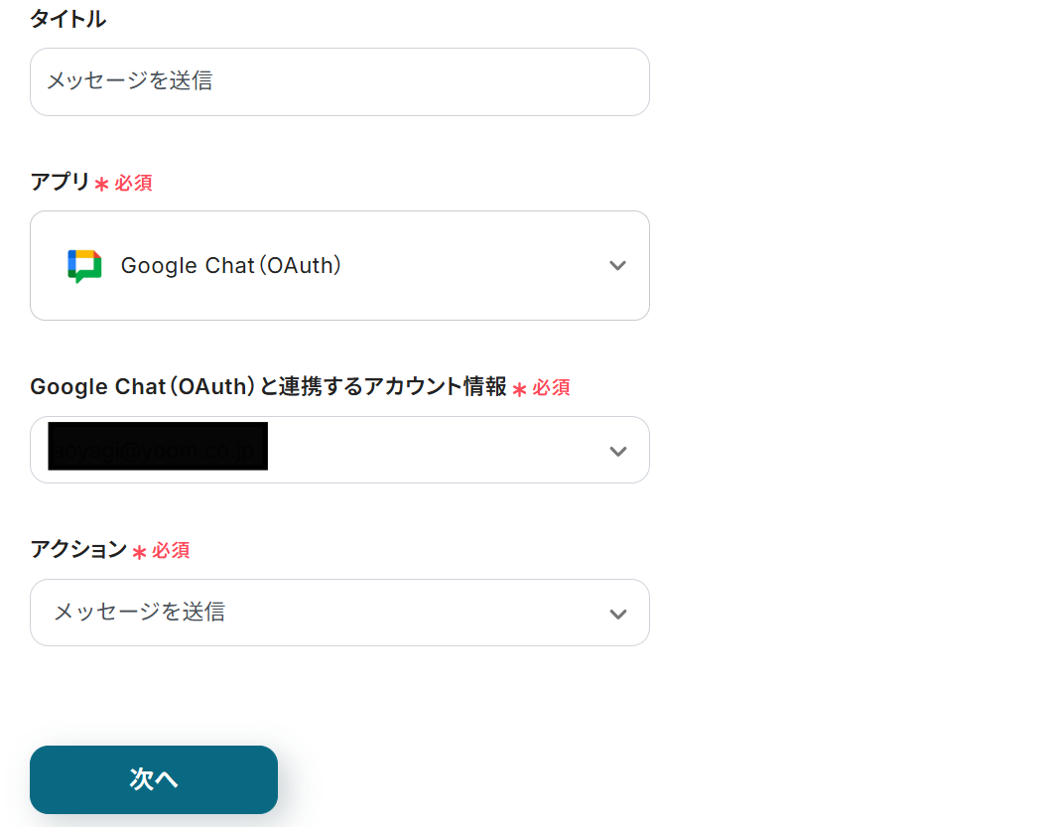Expand the アプリ dropdown chevron
Screen dimensions: 1053x827
click(x=617, y=265)
